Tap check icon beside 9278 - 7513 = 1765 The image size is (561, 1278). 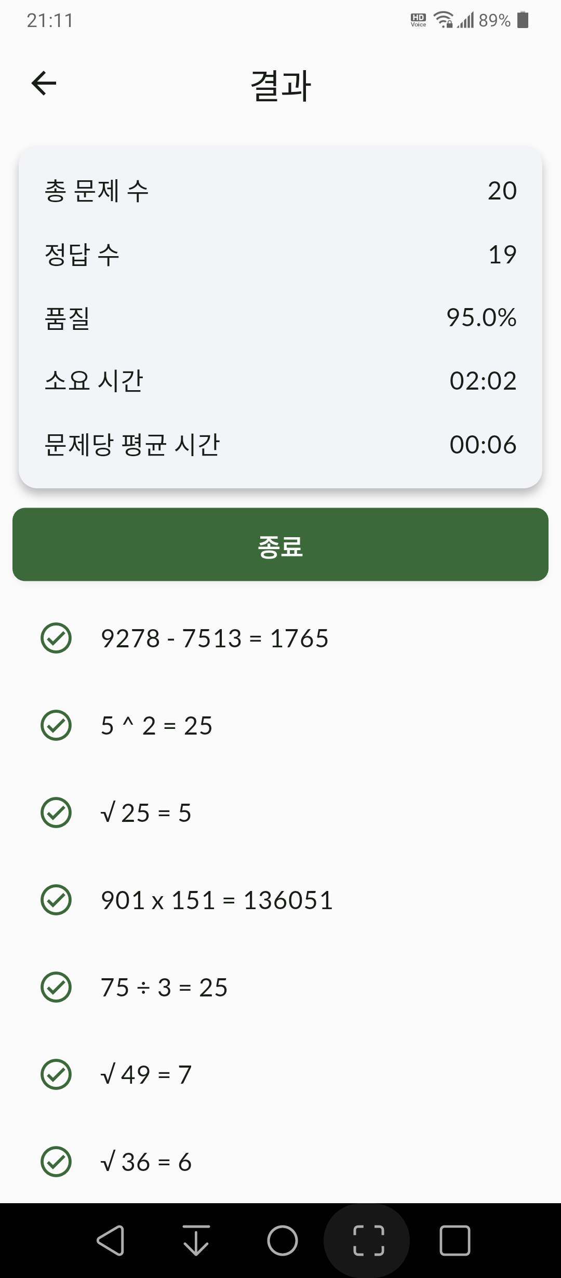[56, 638]
